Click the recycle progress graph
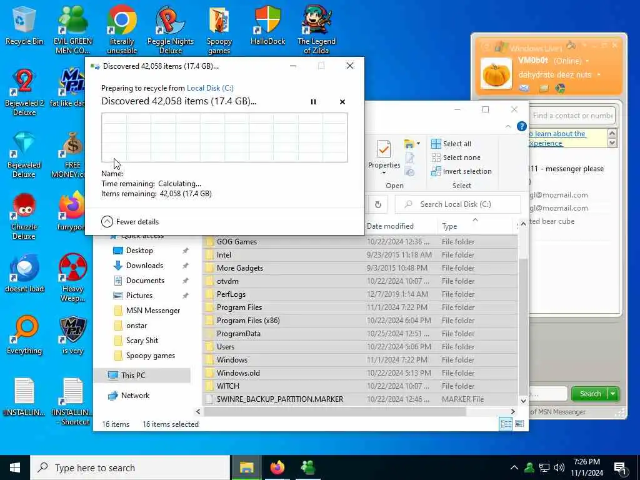640x480 pixels. (x=224, y=137)
